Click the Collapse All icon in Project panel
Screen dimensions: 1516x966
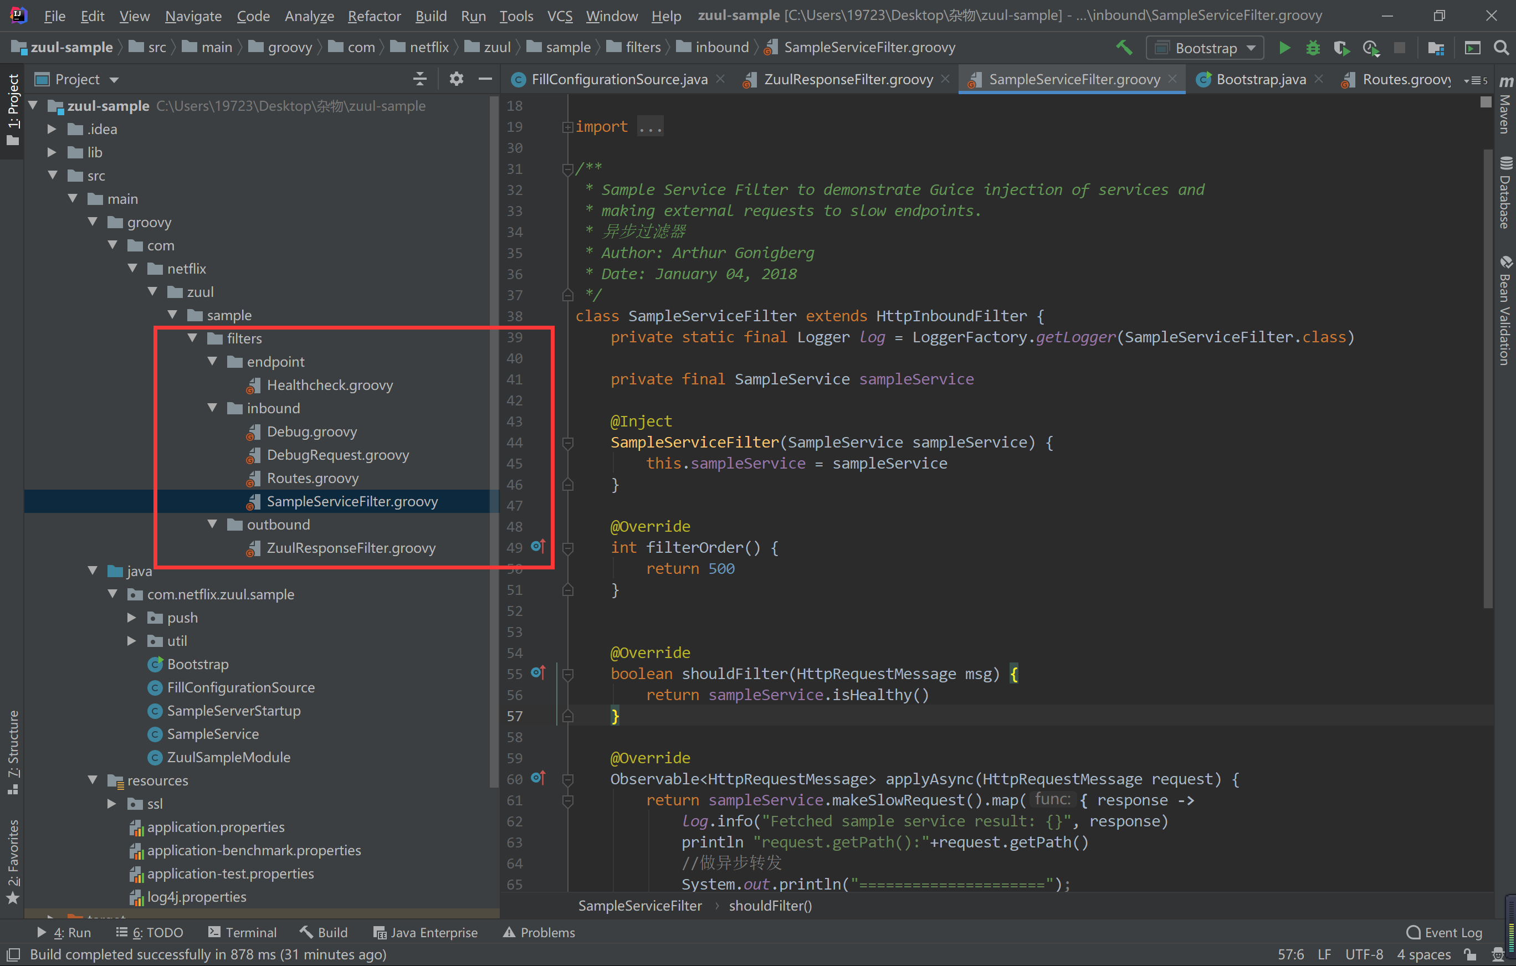pos(420,79)
